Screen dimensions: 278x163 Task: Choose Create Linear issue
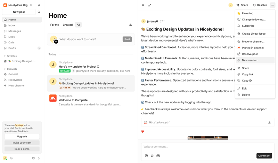click(x=255, y=34)
